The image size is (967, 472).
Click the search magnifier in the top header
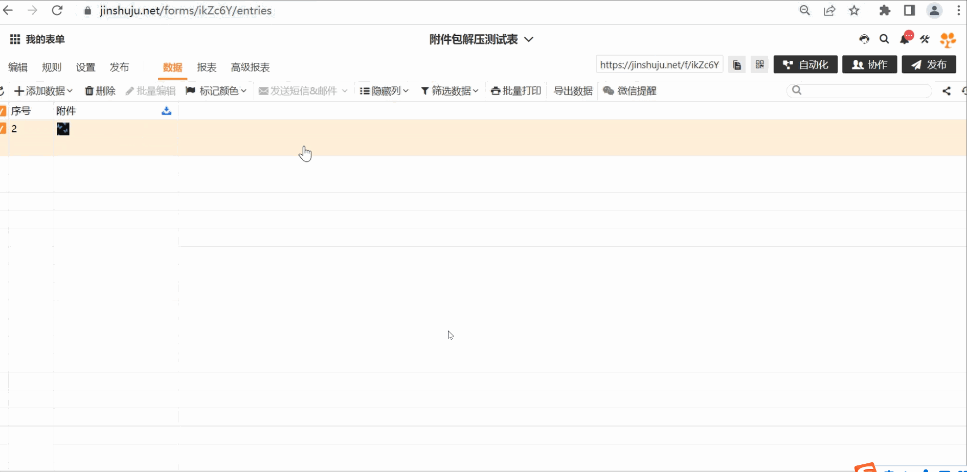click(884, 39)
